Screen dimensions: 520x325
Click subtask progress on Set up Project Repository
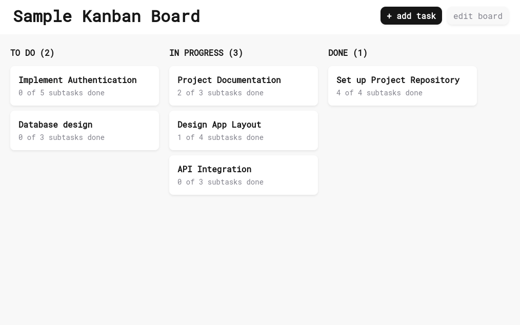379,92
